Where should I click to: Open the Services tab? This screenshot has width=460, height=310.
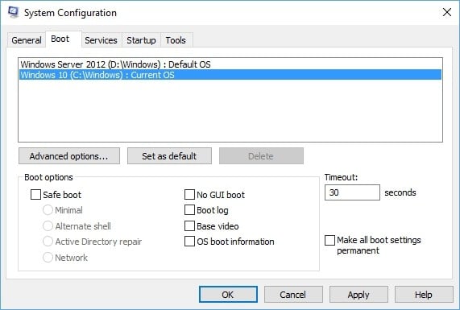[x=101, y=40]
